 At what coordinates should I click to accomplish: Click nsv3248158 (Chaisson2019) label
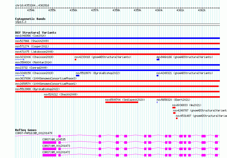click(34, 73)
